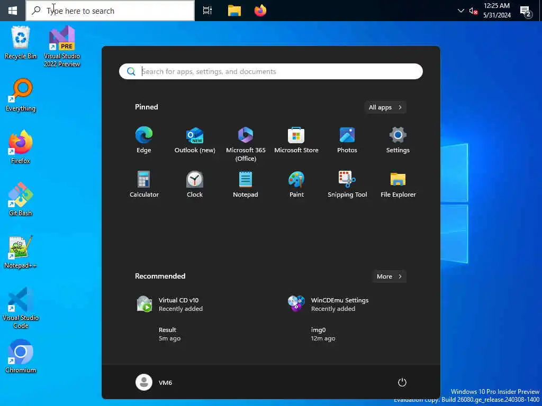Image resolution: width=542 pixels, height=406 pixels.
Task: Select the Firefox desktop shortcut
Action: (x=21, y=147)
